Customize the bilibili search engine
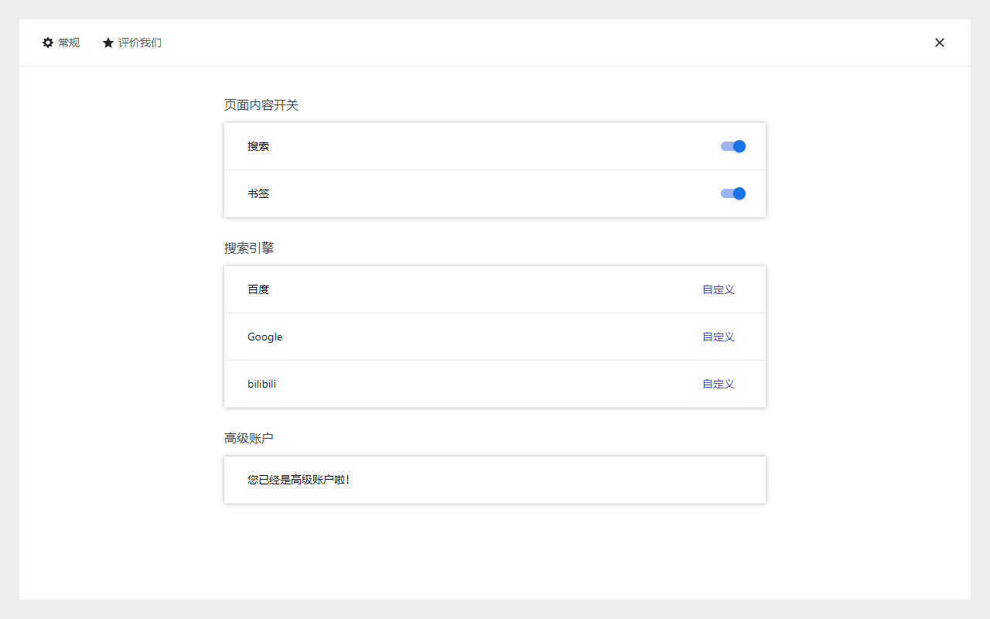Viewport: 990px width, 619px height. [718, 384]
